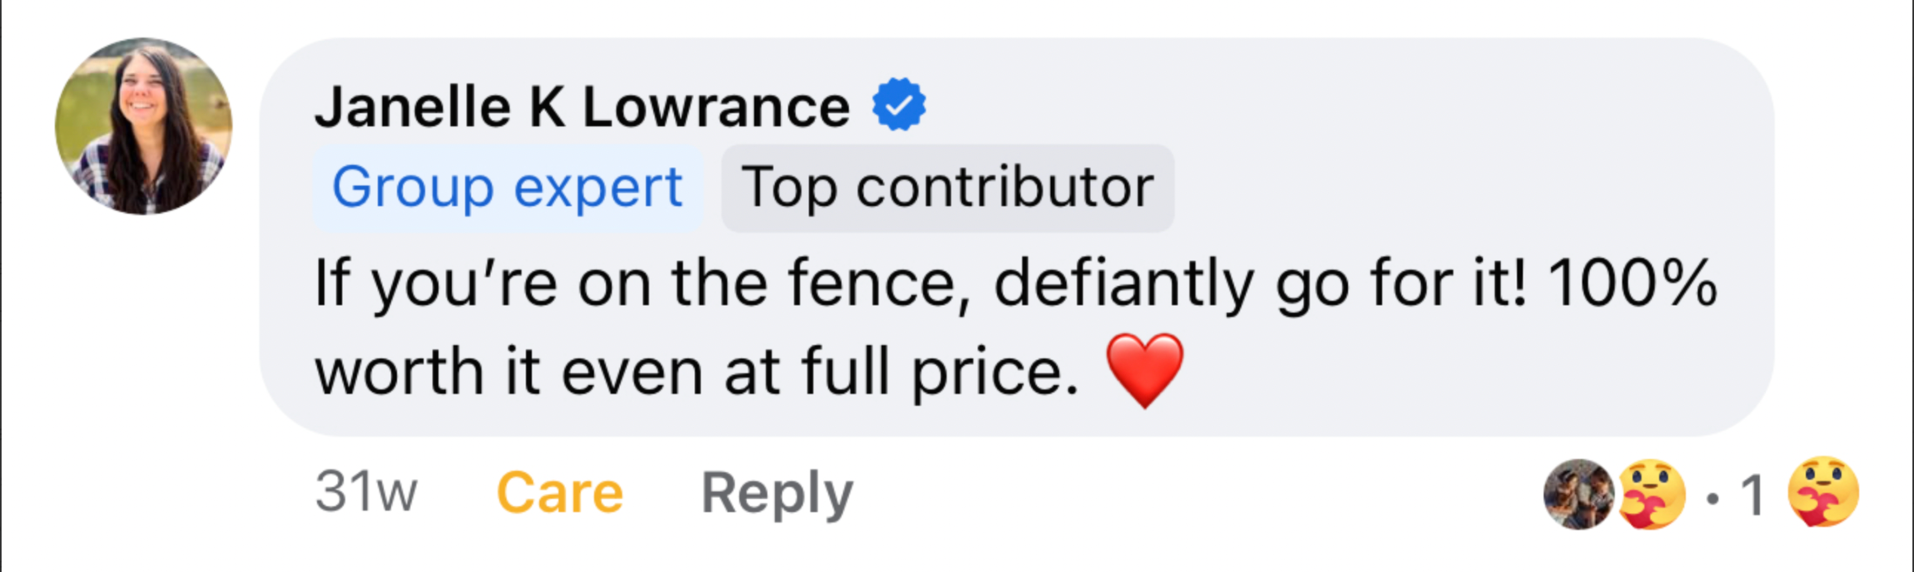Open the reactor's small avatar in reactions
The height and width of the screenshot is (572, 1914).
point(1578,494)
